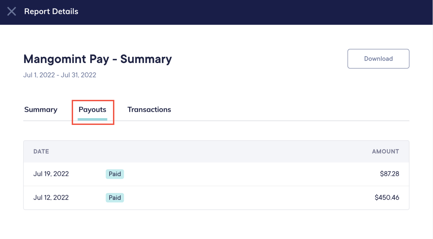
Task: Click the Mangomint Pay - Summary heading
Action: (x=97, y=59)
